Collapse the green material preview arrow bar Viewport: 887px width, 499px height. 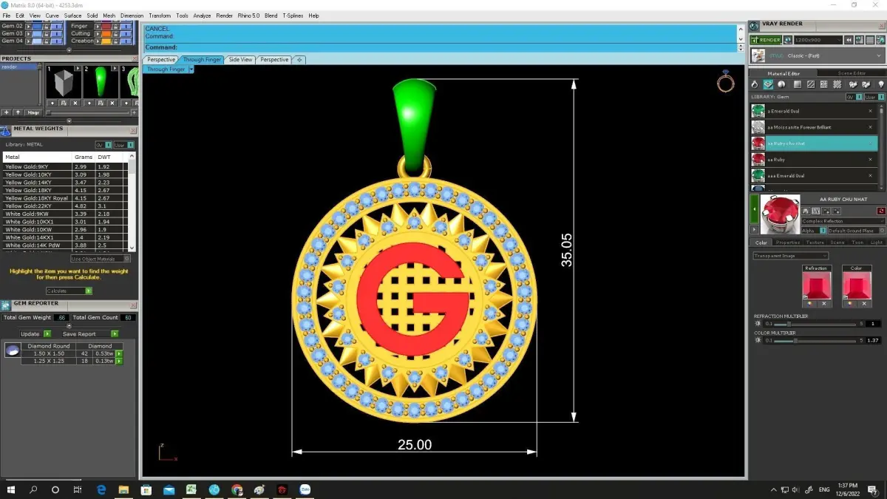click(x=755, y=210)
